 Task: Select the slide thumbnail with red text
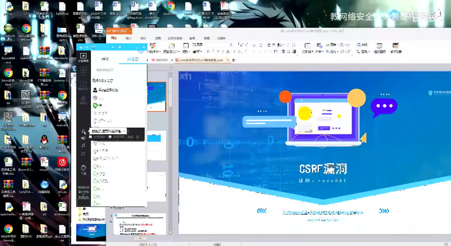coord(140,224)
